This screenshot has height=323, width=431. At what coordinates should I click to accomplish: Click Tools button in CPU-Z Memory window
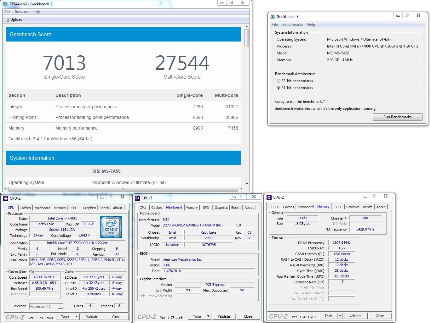coord(329,316)
